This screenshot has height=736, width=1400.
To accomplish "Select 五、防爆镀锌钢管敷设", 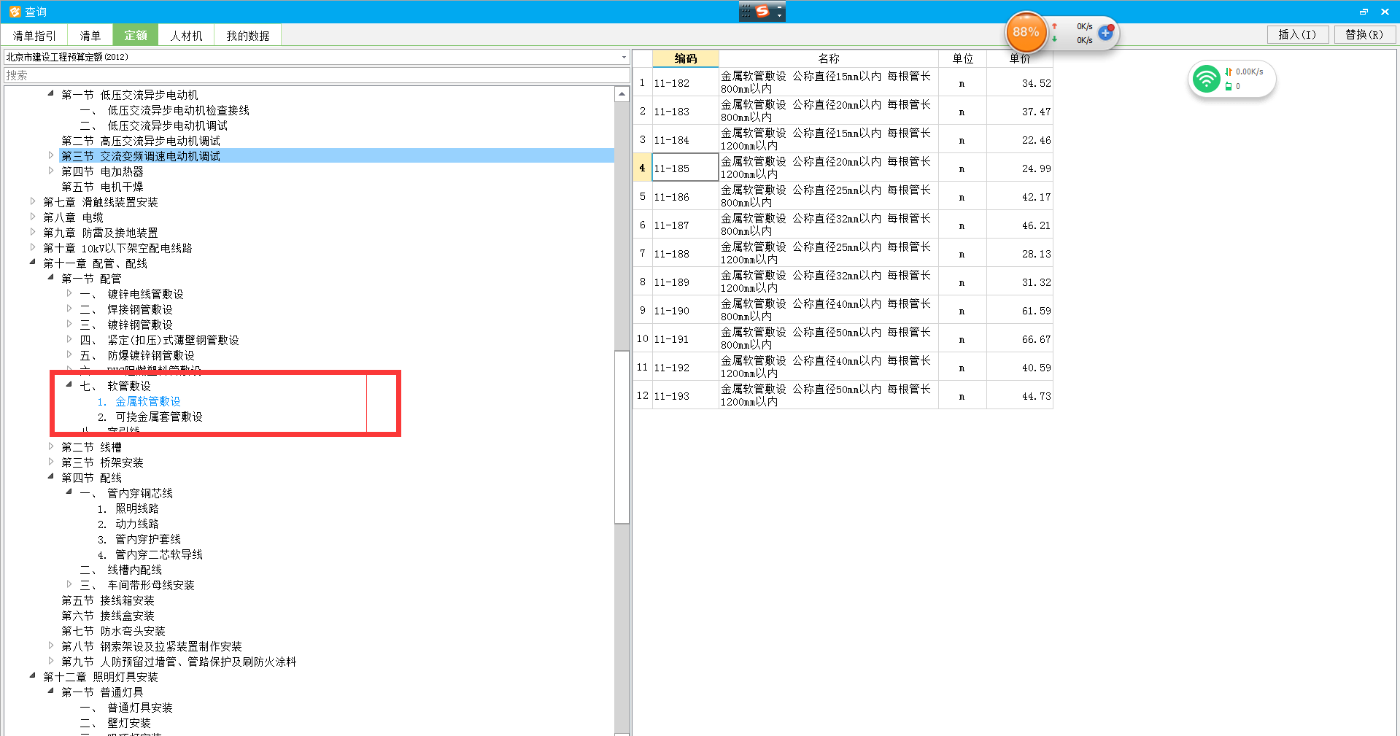I will tap(137, 355).
